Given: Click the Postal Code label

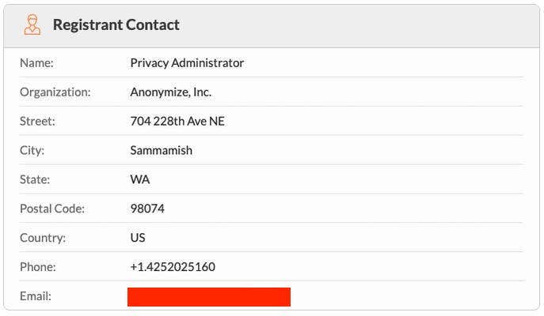Looking at the screenshot, I should coord(52,209).
